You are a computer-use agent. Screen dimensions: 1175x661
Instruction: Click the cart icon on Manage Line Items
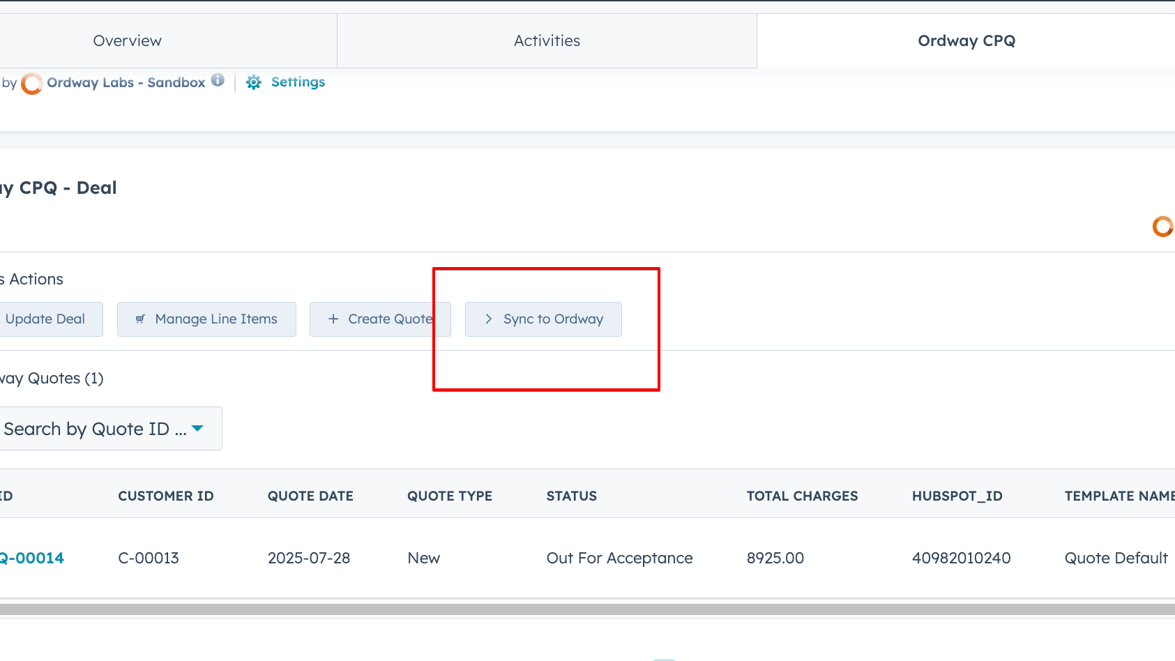140,319
